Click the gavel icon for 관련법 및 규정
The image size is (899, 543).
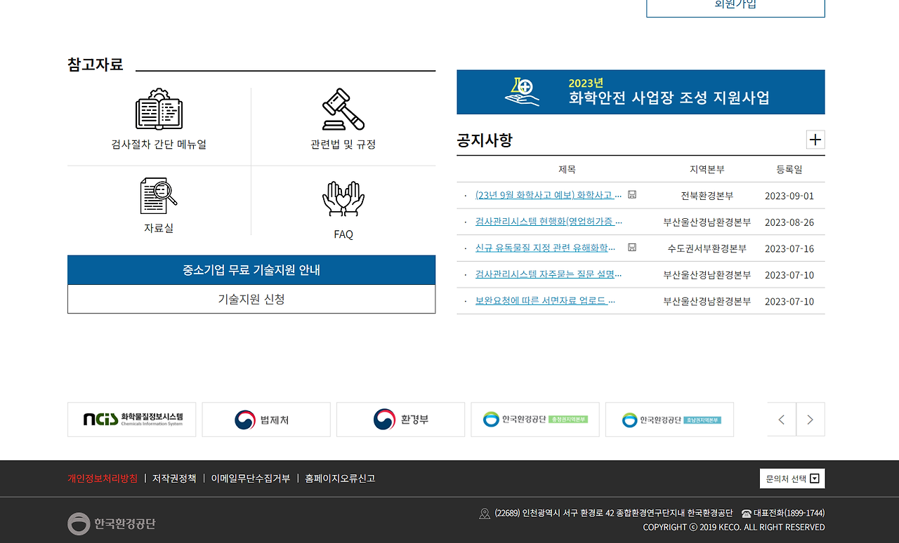(343, 109)
